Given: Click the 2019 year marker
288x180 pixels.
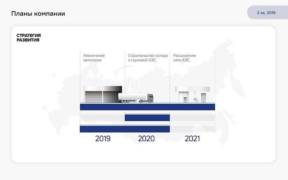Looking at the screenshot, I should tap(102, 139).
